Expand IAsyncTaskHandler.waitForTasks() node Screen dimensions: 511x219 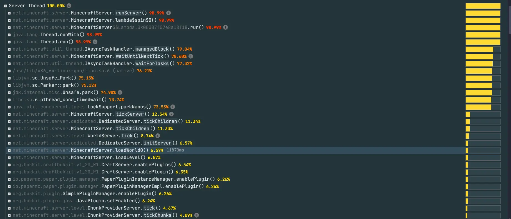[x=9, y=64]
